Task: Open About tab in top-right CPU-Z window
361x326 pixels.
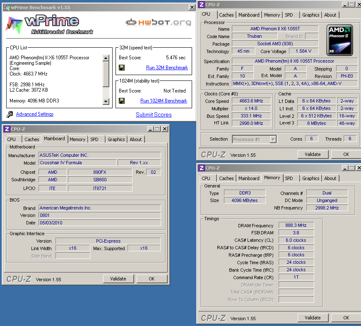Action: (x=330, y=15)
